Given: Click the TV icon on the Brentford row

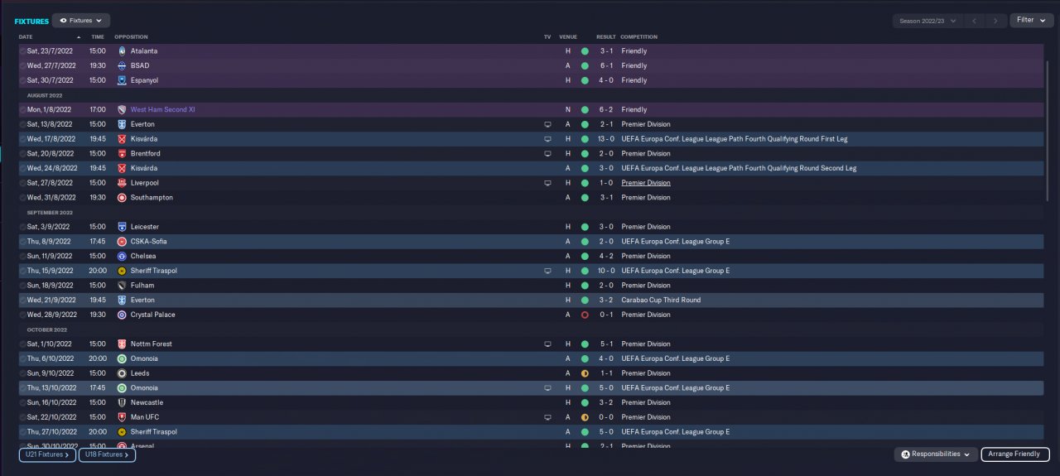Looking at the screenshot, I should (547, 154).
